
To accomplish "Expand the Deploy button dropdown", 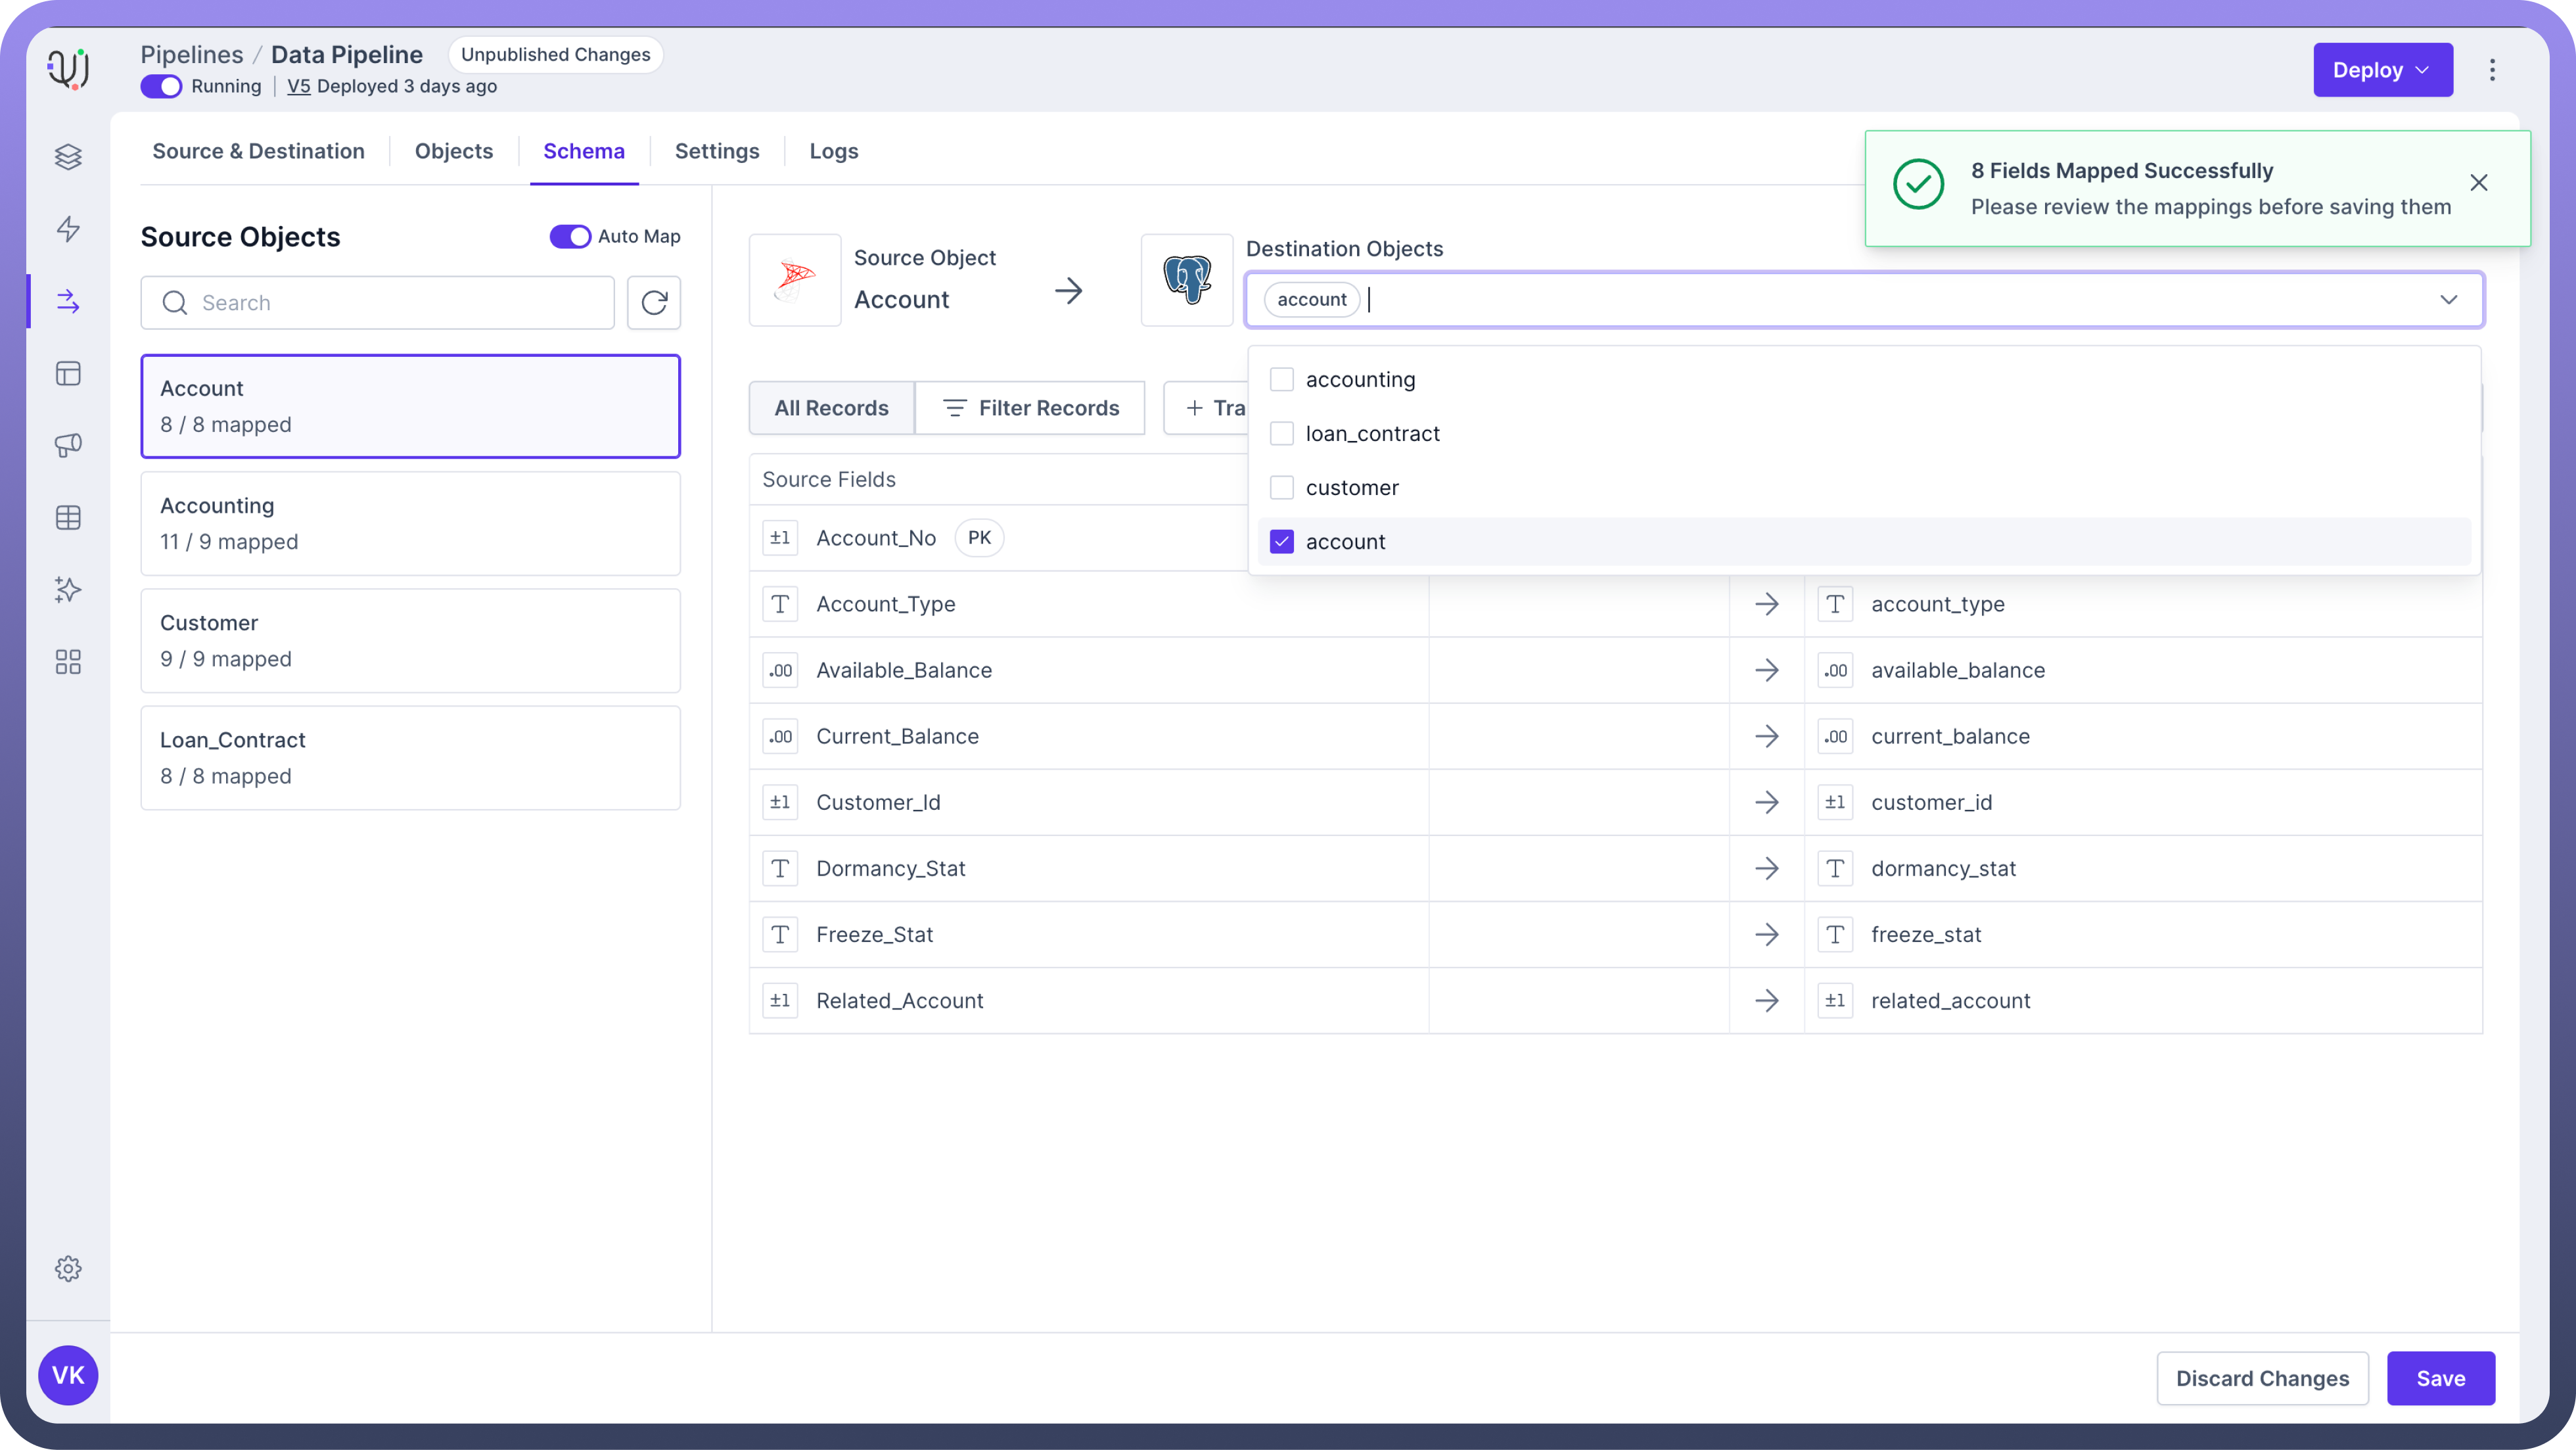I will point(2422,70).
